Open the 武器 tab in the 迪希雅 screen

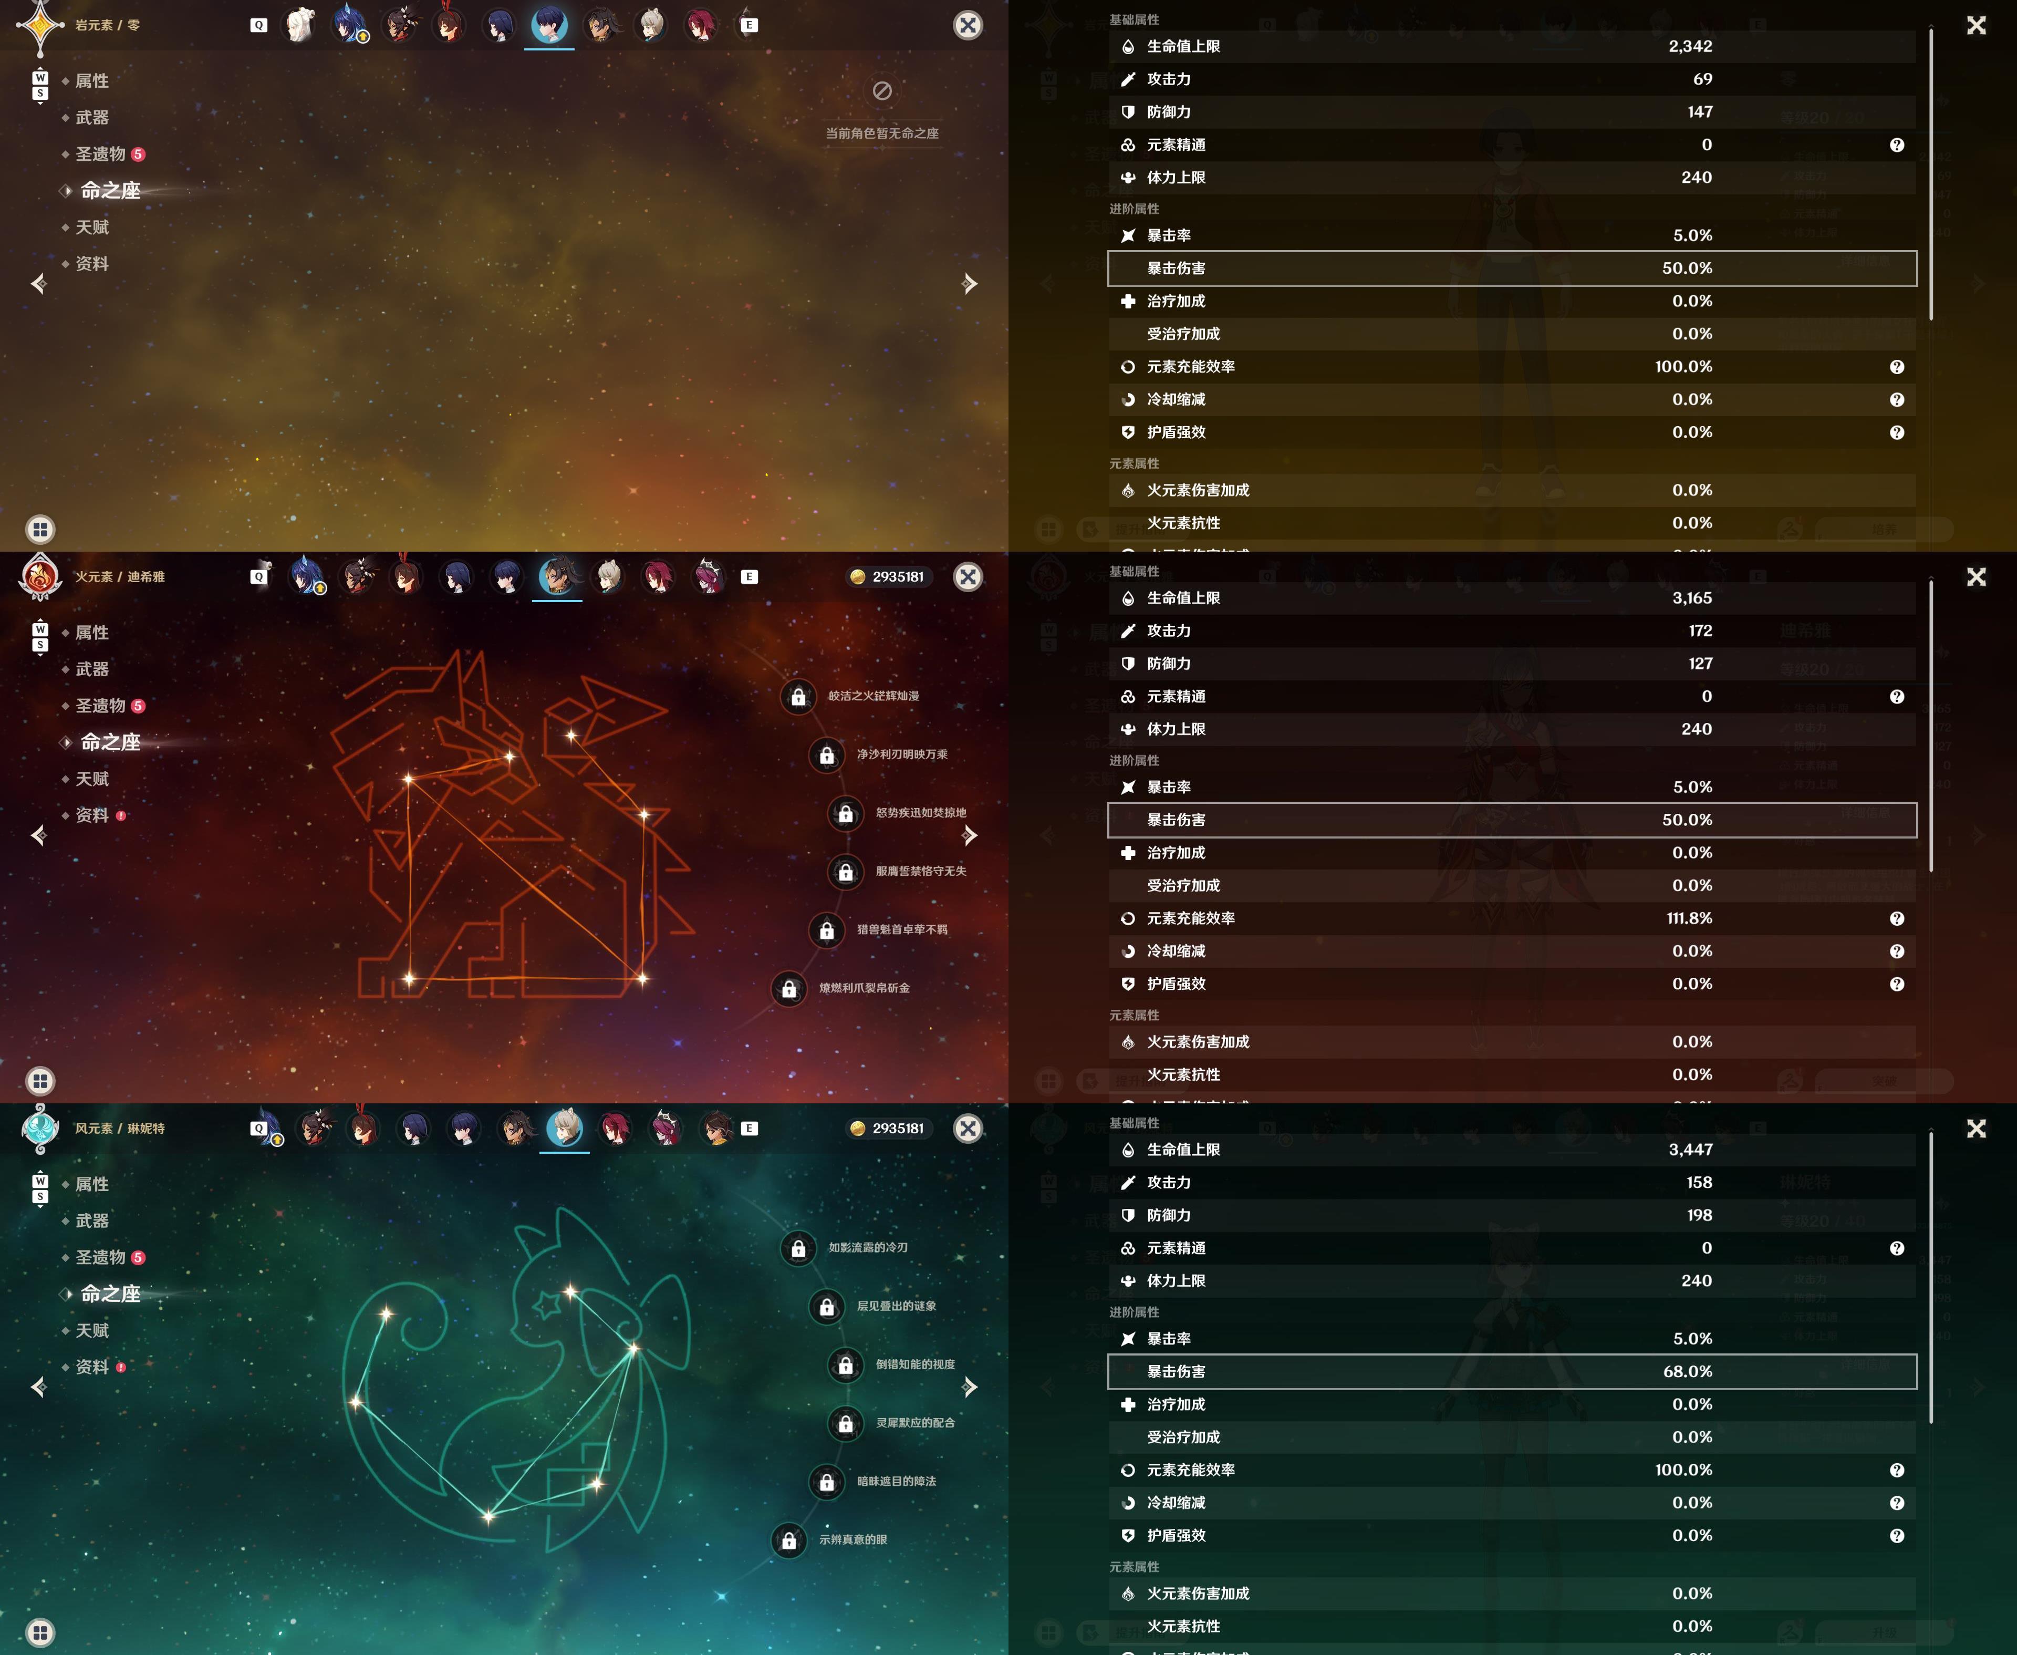(x=91, y=669)
